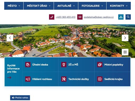This screenshot has width=135, height=101.
Task: Open the search magnifier icon
Action: [x=128, y=17]
